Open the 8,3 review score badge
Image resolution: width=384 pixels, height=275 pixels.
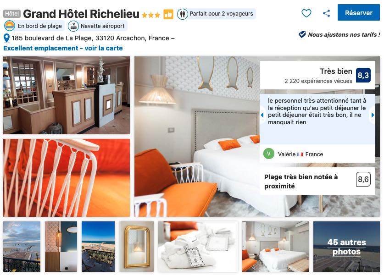(x=363, y=75)
